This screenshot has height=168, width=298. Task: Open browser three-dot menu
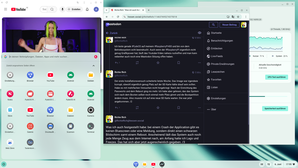pos(246,17)
